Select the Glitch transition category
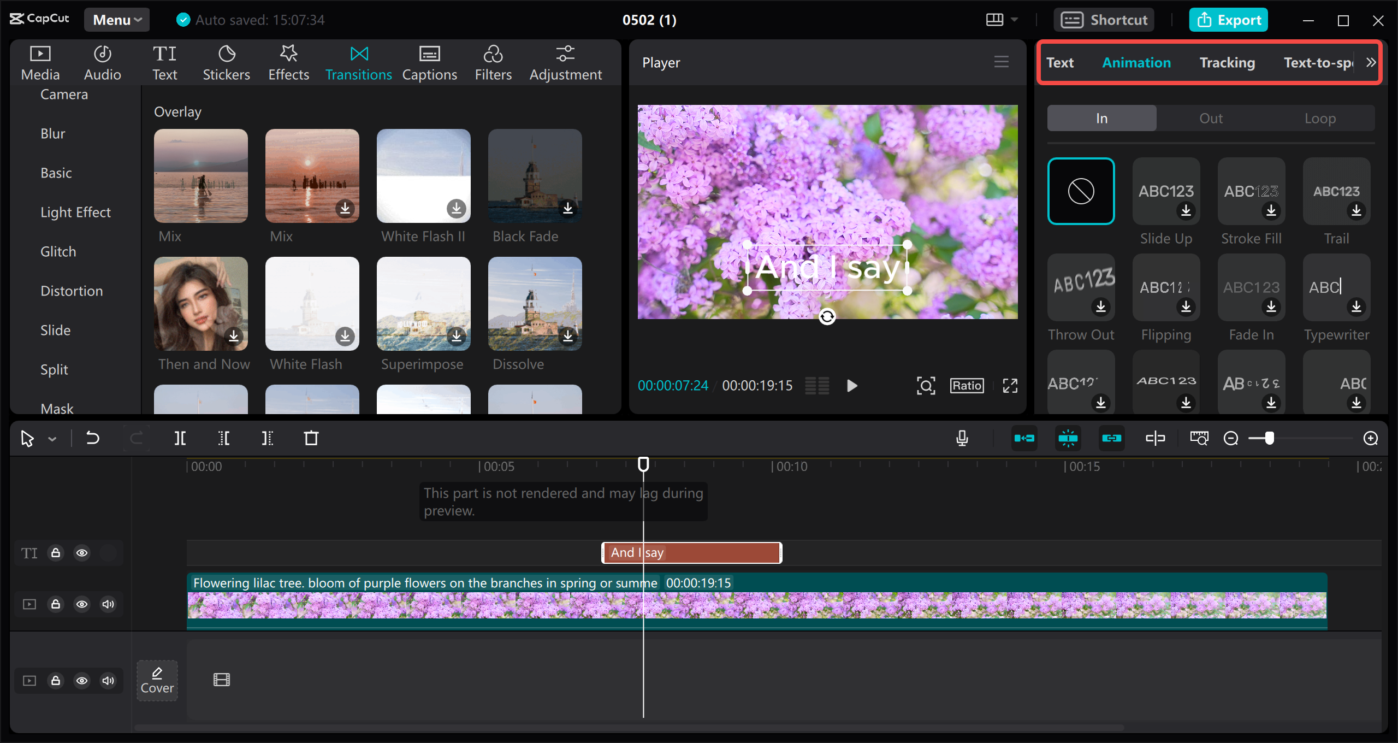This screenshot has width=1398, height=743. (x=58, y=251)
